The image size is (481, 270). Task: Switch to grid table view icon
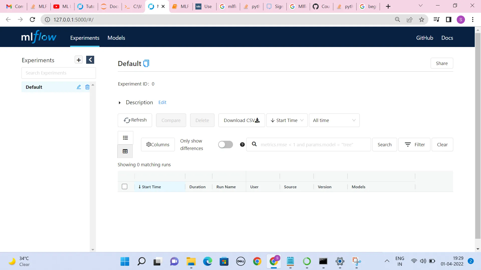click(x=125, y=151)
